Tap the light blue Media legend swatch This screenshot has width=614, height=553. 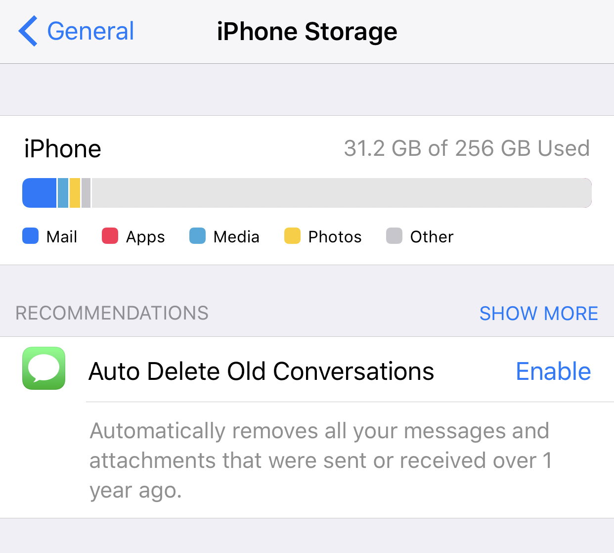197,236
